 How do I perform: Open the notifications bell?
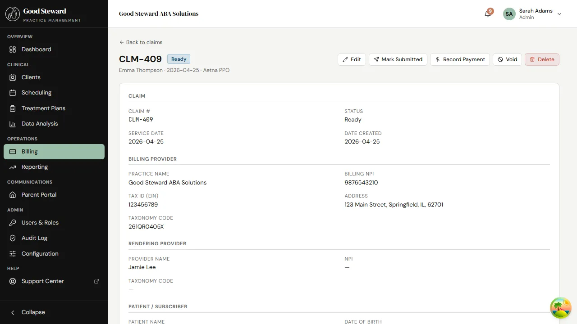(487, 14)
